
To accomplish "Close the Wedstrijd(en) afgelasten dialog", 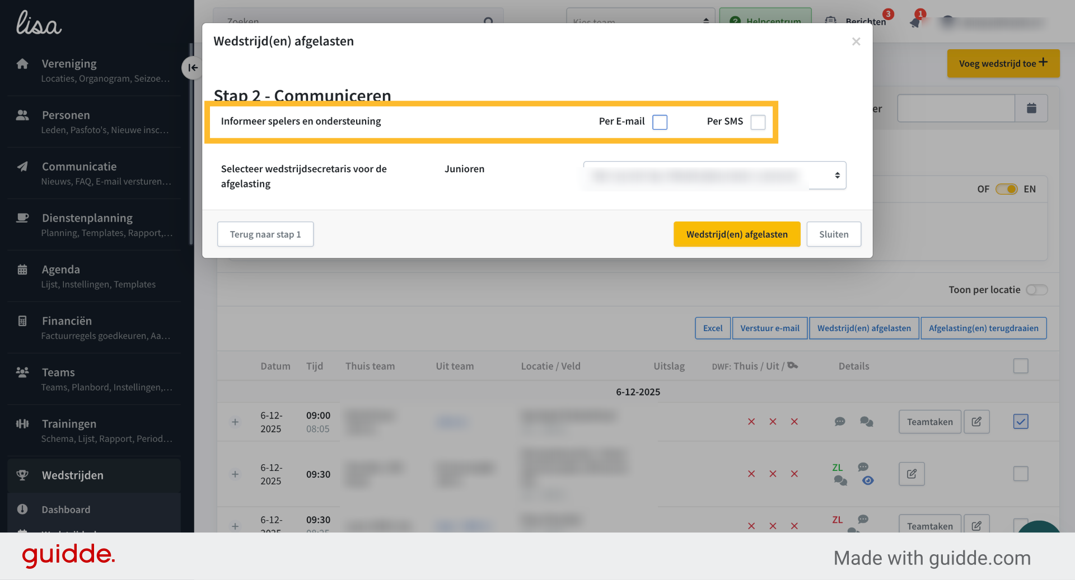I will 856,41.
